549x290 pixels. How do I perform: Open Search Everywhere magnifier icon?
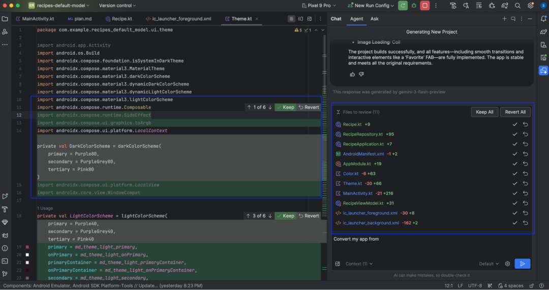[x=517, y=6]
